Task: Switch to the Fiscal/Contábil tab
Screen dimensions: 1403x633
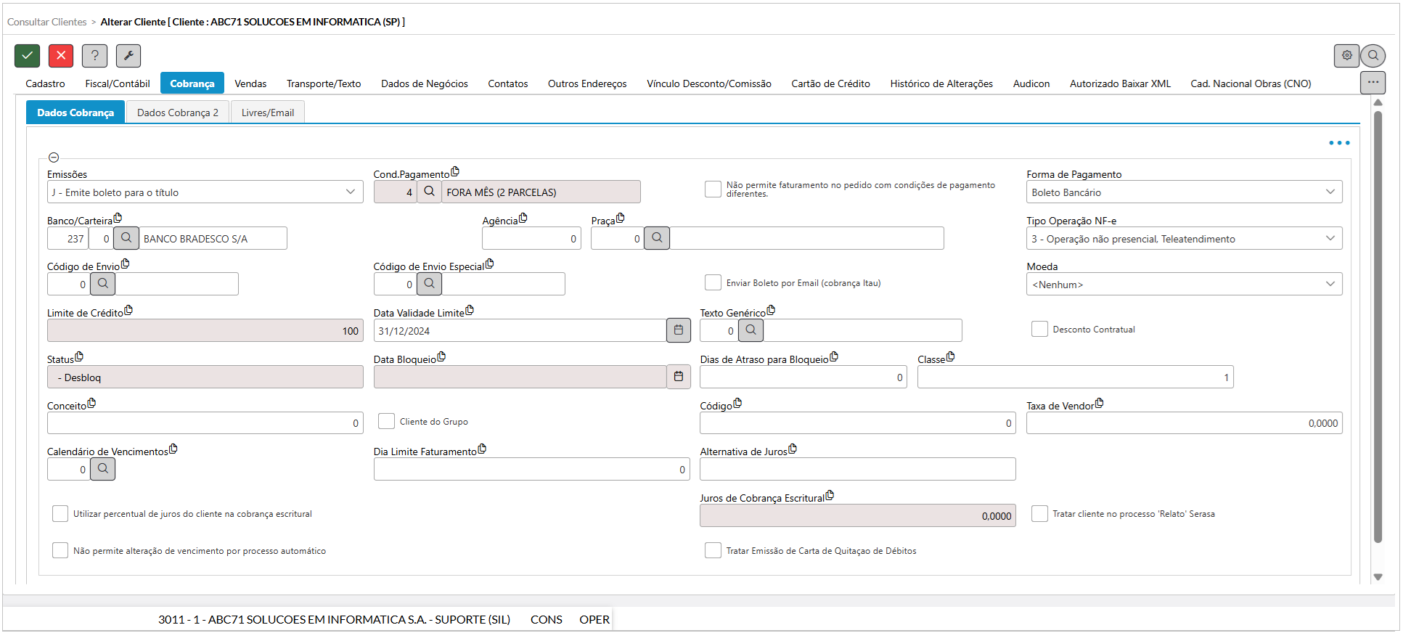Action: click(118, 83)
